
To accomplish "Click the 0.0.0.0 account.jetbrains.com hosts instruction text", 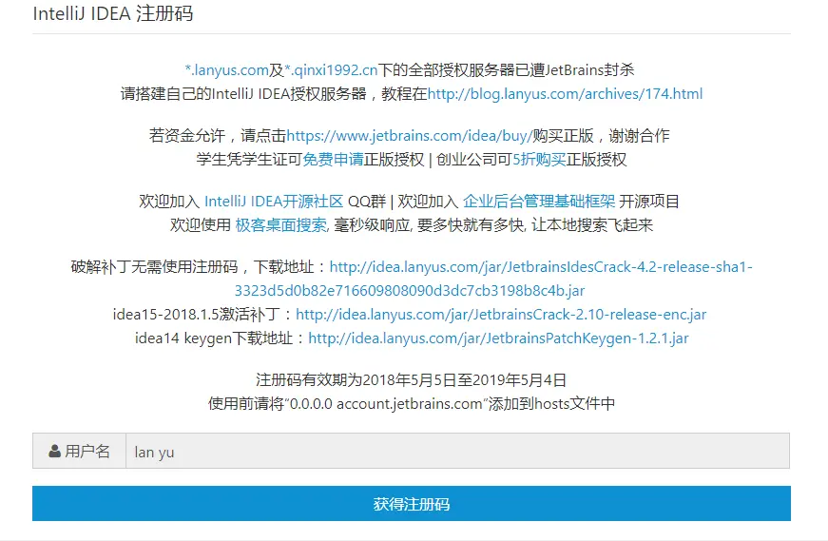I will 412,404.
